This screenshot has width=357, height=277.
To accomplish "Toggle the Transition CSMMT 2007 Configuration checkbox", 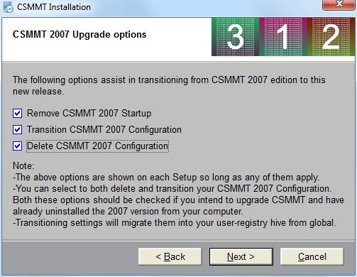I will 18,129.
